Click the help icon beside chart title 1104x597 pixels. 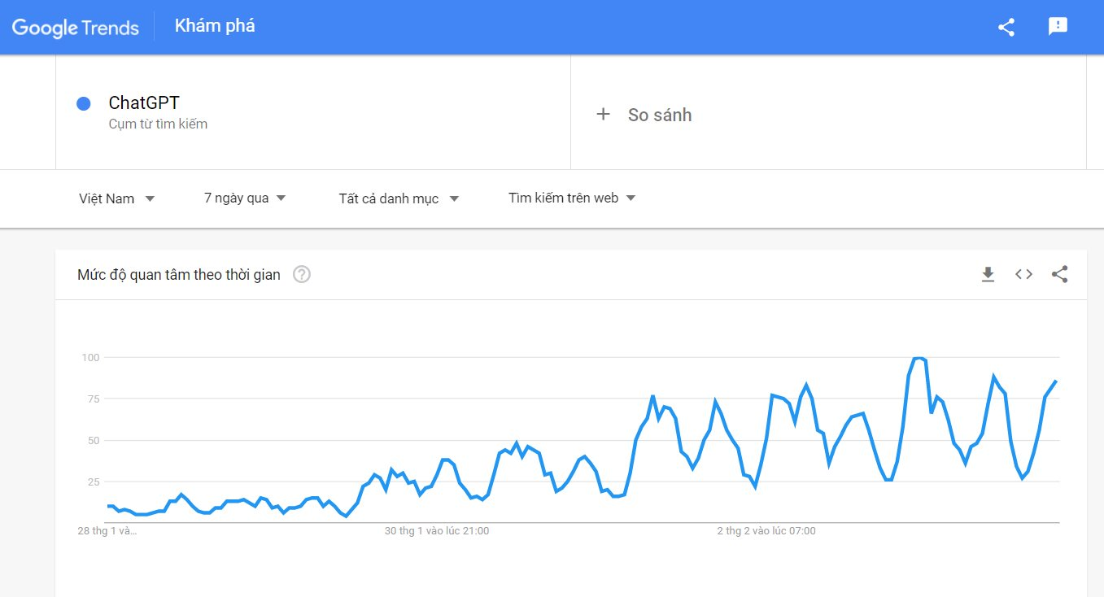pyautogui.click(x=302, y=275)
